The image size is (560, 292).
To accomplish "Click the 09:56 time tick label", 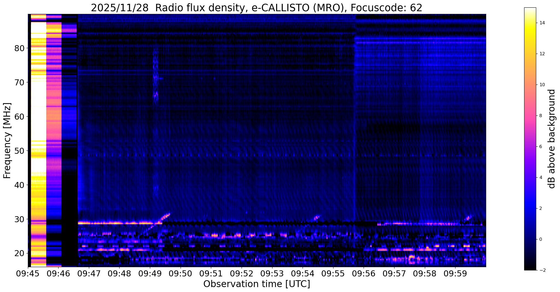I will 364,273.
